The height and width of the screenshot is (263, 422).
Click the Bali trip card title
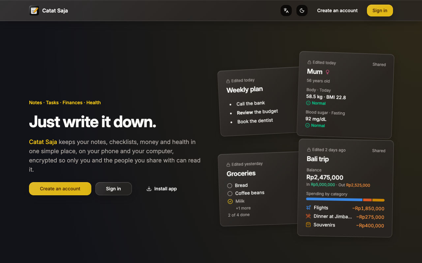(x=318, y=159)
